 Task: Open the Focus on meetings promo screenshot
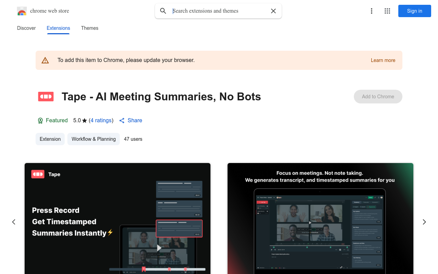[x=320, y=219]
